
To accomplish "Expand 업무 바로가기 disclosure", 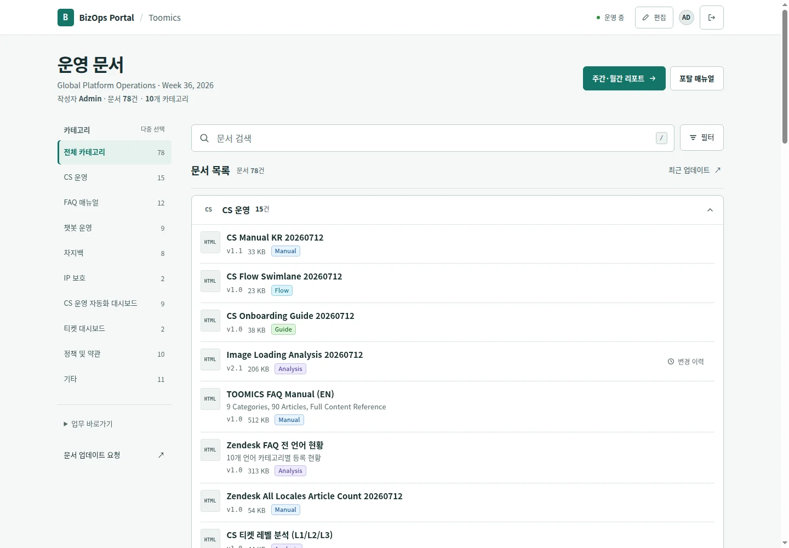I will click(x=88, y=424).
